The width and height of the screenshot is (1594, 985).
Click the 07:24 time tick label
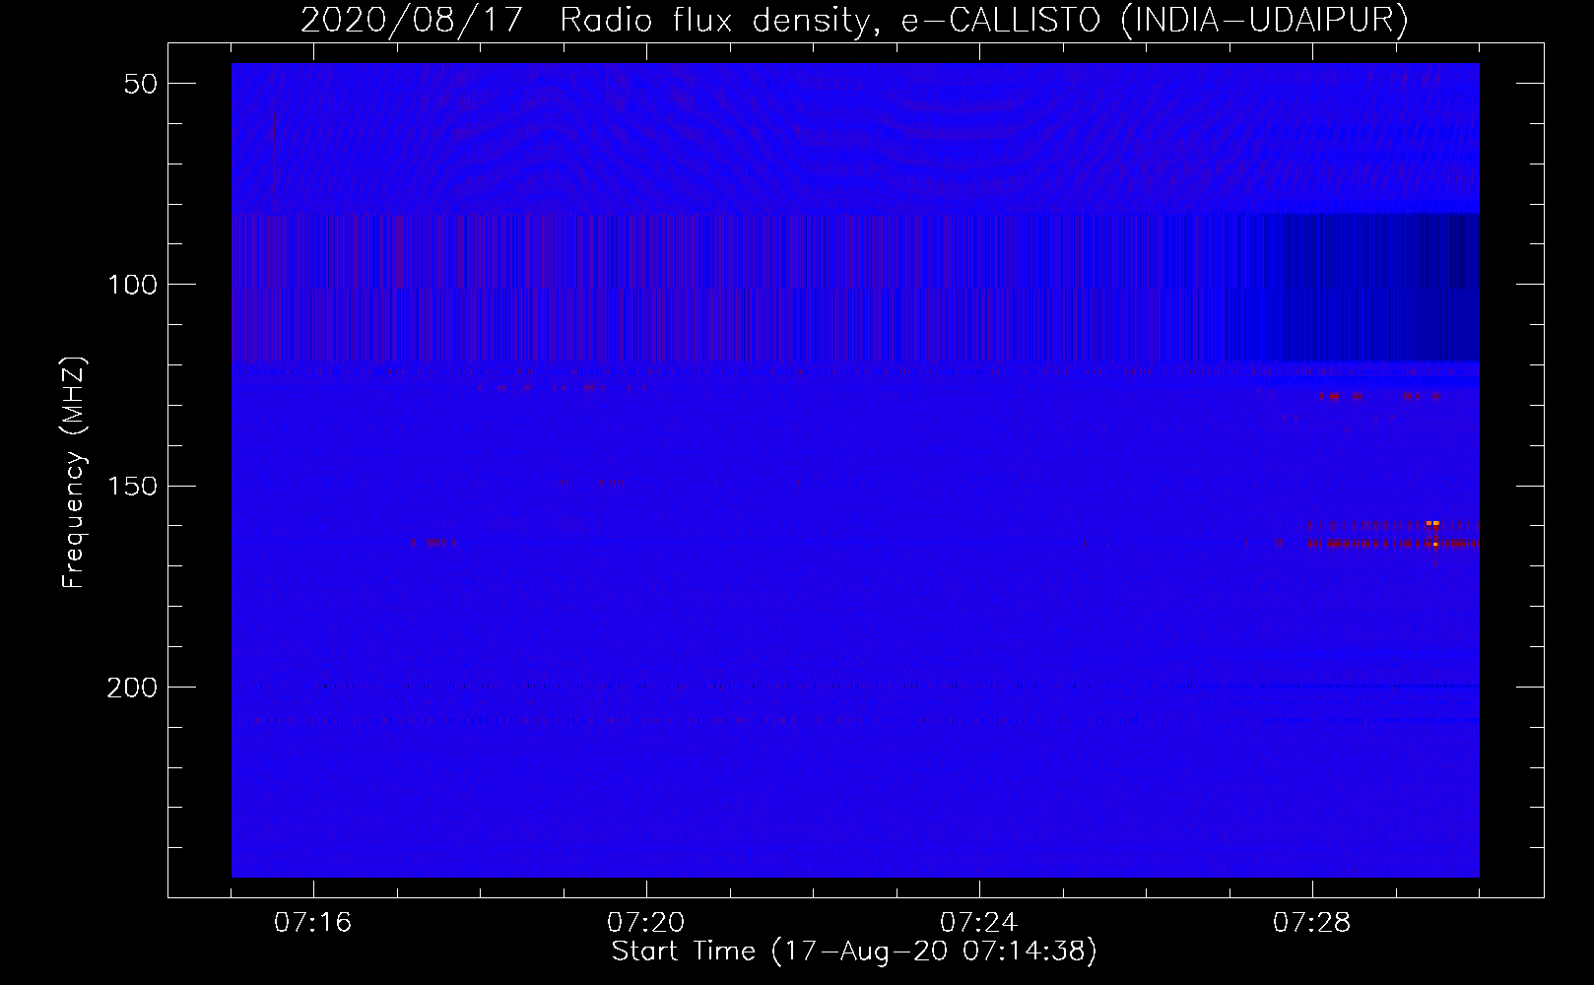pyautogui.click(x=978, y=922)
